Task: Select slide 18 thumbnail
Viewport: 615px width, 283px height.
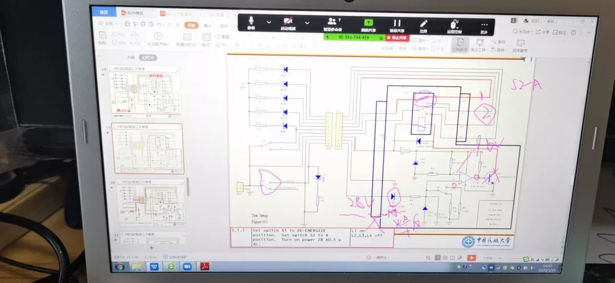Action: (145, 93)
